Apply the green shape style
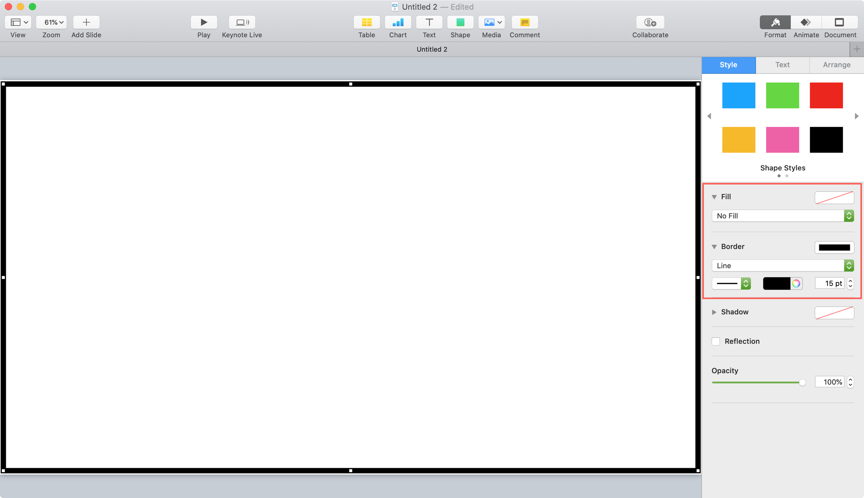The image size is (864, 498). pos(782,95)
